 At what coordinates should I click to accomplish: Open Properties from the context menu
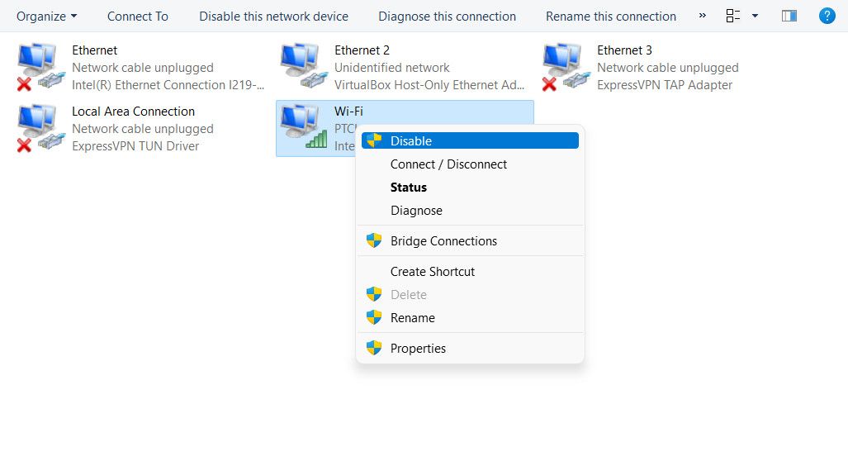[x=418, y=349]
